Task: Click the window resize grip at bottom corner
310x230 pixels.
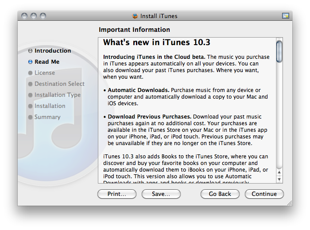Action: tap(290, 203)
